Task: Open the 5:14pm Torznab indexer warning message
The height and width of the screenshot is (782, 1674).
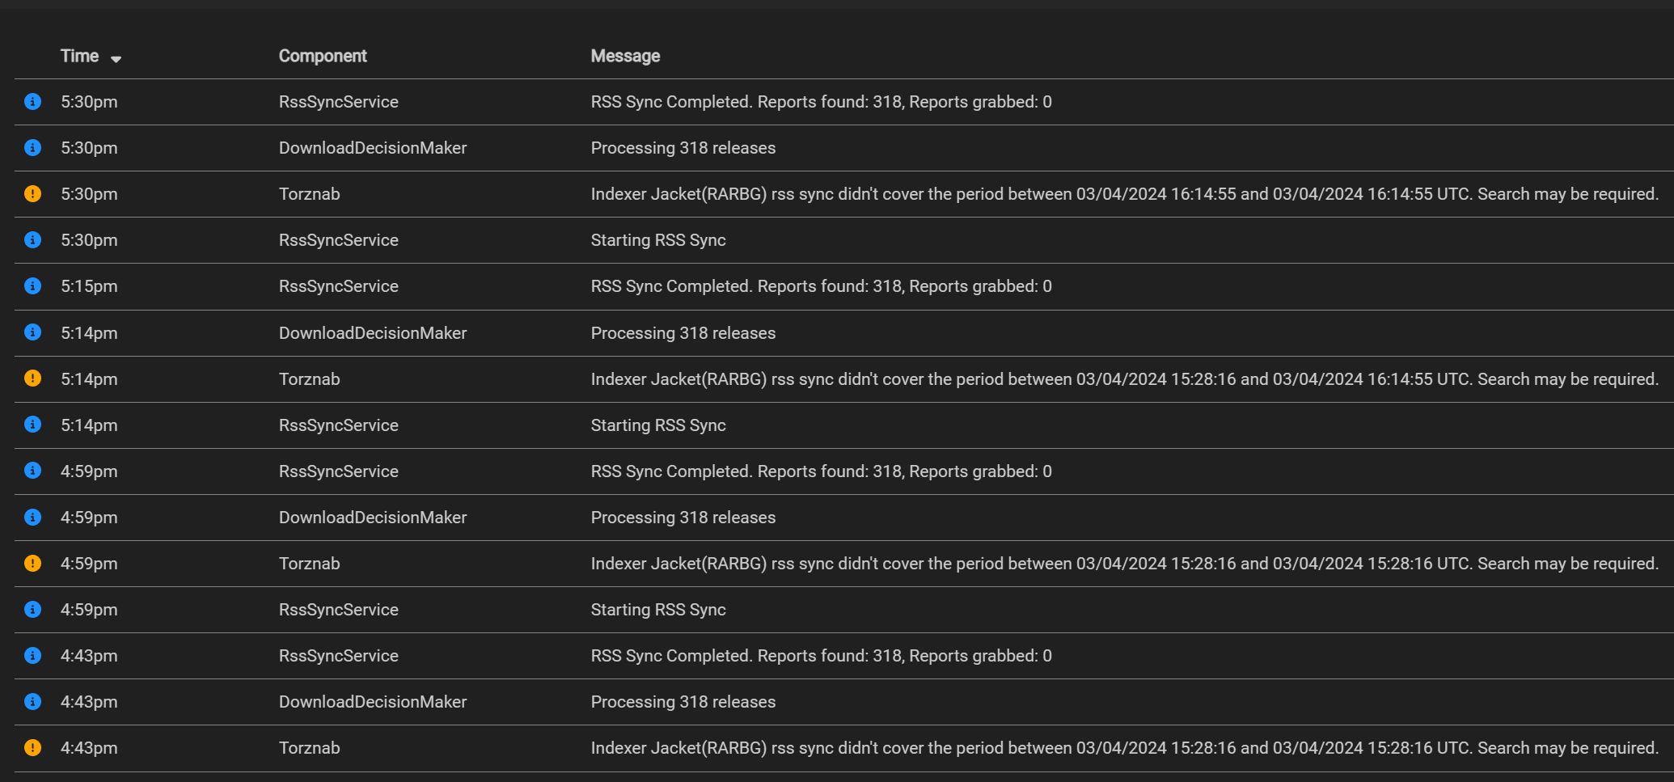Action: [x=1124, y=379]
